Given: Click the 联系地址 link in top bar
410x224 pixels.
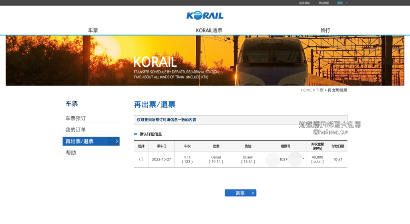Looking at the screenshot, I should point(304,3).
